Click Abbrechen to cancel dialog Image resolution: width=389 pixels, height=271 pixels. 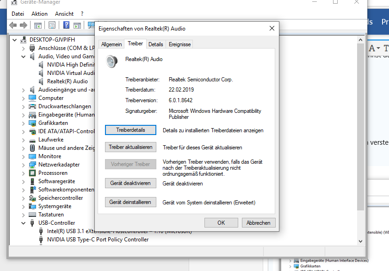coord(258,222)
